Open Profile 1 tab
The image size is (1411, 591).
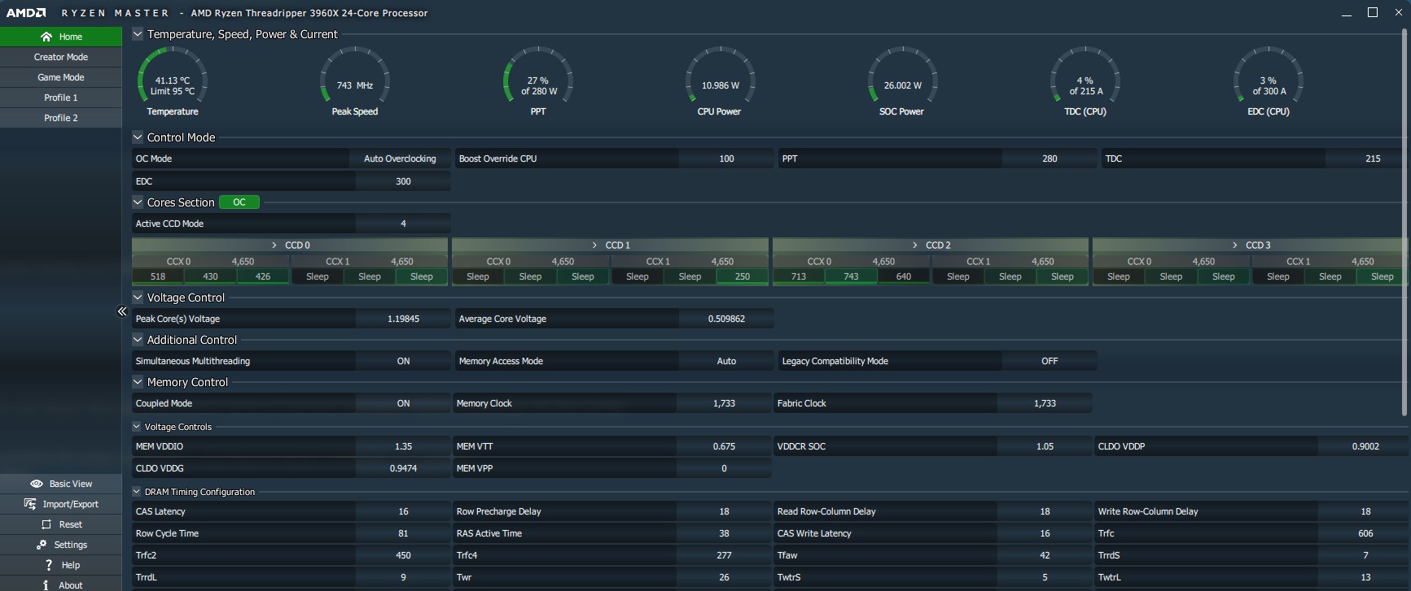pos(61,98)
